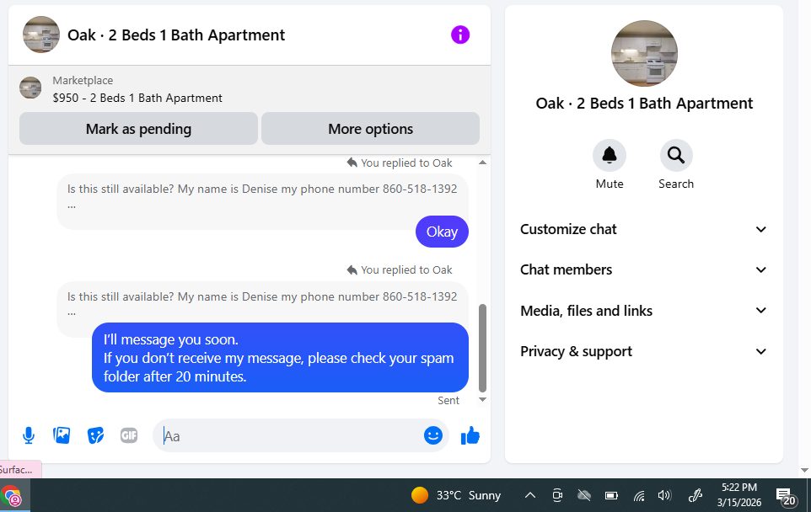The height and width of the screenshot is (512, 811).
Task: Expand Media, files and links section
Action: pyautogui.click(x=643, y=311)
